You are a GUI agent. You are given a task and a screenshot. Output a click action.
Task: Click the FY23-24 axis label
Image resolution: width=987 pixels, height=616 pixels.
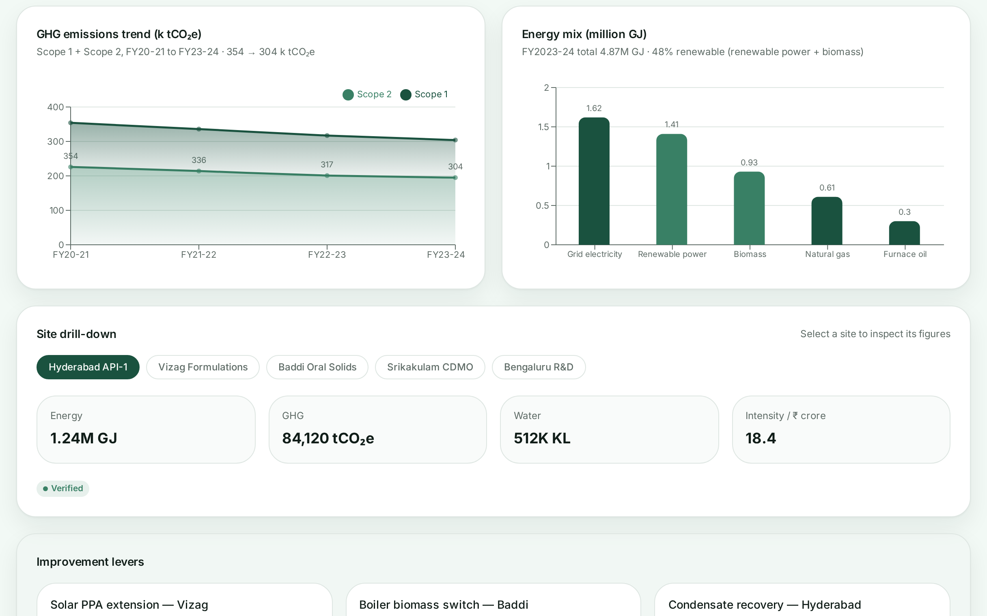(446, 255)
